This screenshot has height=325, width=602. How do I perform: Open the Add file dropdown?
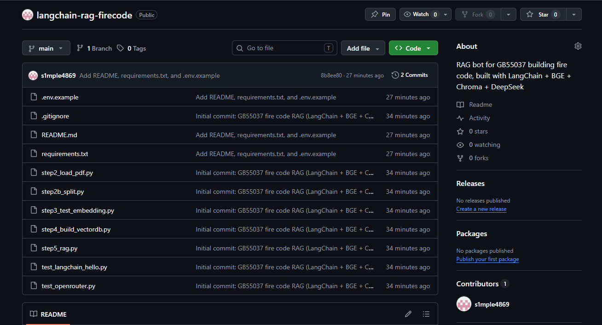click(363, 48)
